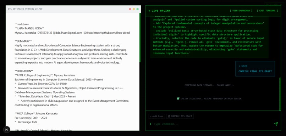Click the 'UPLINK SUCCESSFUL' status line

[210, 98]
